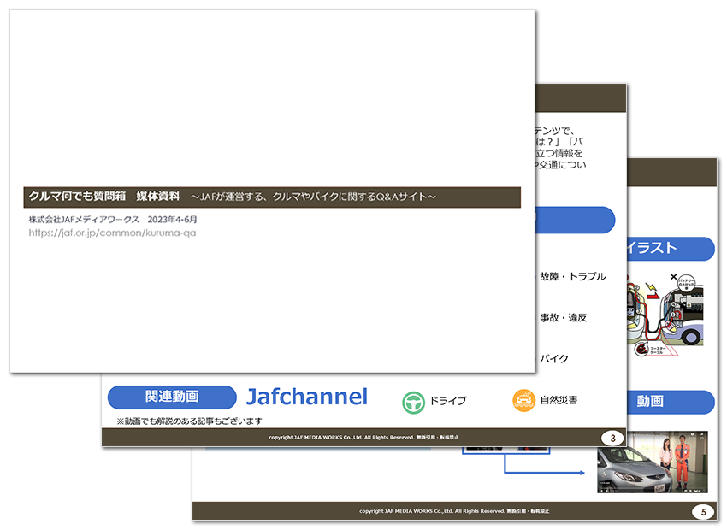
Task: Click the イラスト blue header on slide 5
Action: click(671, 249)
